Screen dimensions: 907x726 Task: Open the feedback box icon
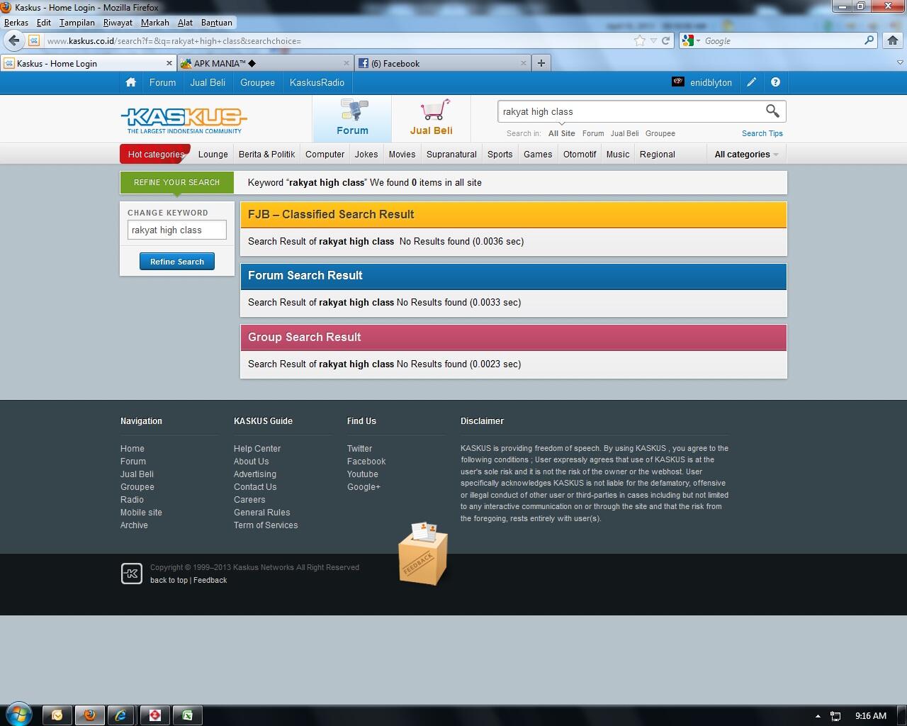[x=423, y=553]
